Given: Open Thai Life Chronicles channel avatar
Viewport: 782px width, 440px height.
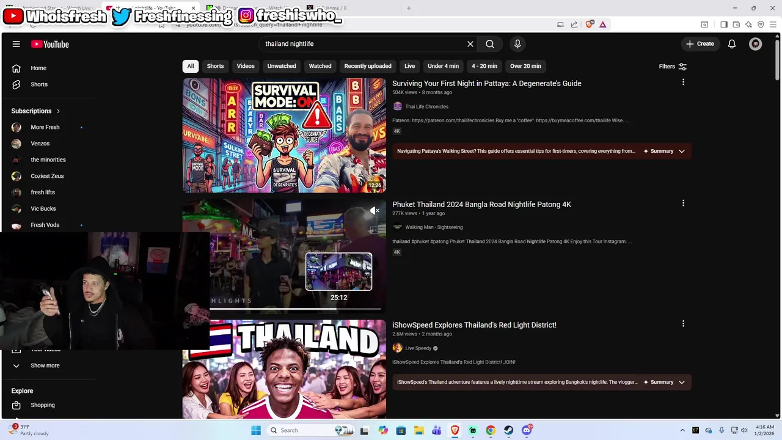Looking at the screenshot, I should (397, 106).
